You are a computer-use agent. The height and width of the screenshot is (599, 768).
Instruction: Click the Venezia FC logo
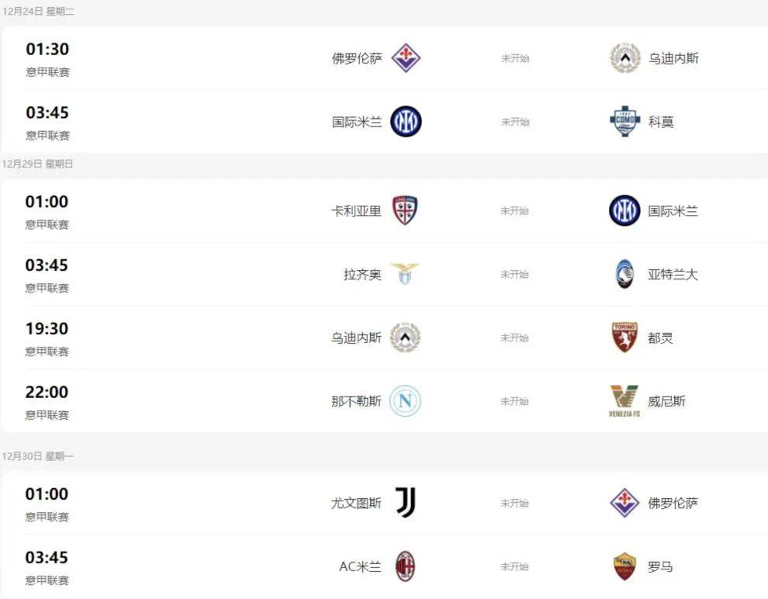tap(624, 400)
